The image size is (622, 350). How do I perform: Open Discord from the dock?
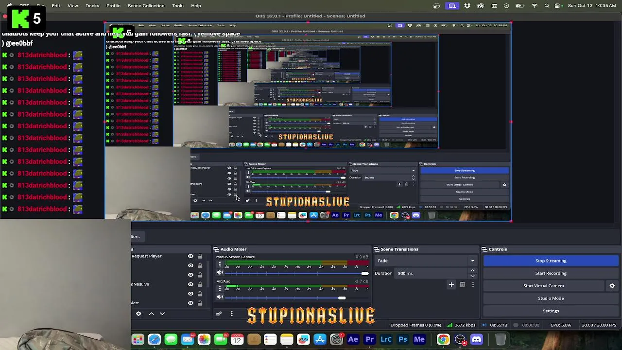coord(476,340)
